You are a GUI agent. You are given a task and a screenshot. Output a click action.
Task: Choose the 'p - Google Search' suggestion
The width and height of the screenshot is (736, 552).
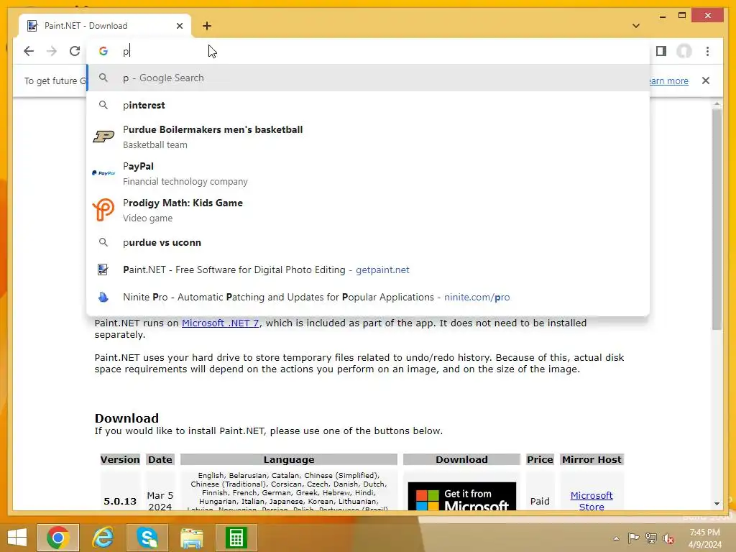[368, 78]
